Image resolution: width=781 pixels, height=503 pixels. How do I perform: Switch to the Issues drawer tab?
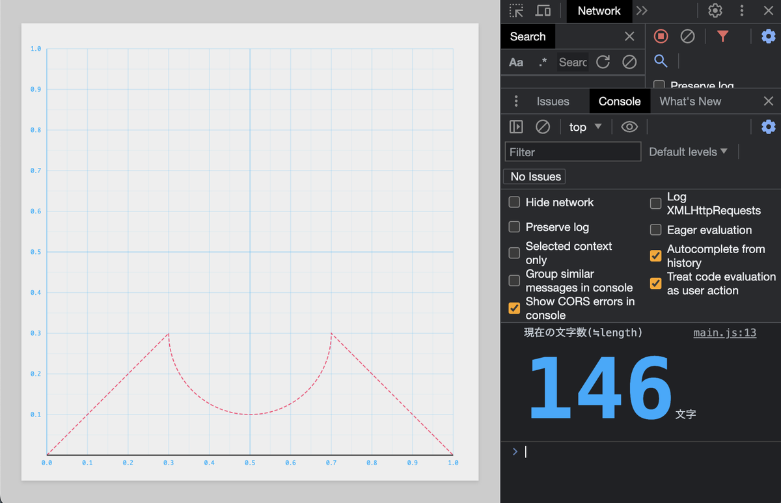pyautogui.click(x=553, y=102)
